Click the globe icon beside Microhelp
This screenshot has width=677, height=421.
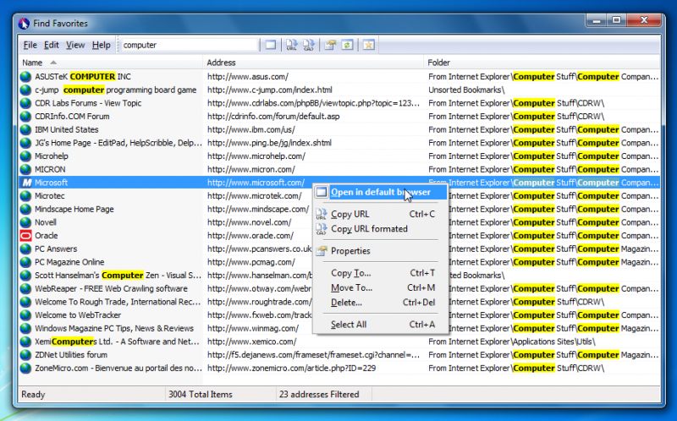[26, 156]
